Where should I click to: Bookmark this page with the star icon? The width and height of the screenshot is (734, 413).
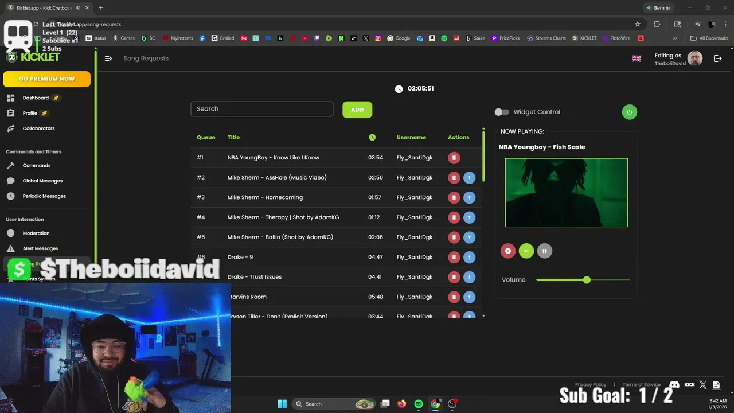(x=638, y=24)
